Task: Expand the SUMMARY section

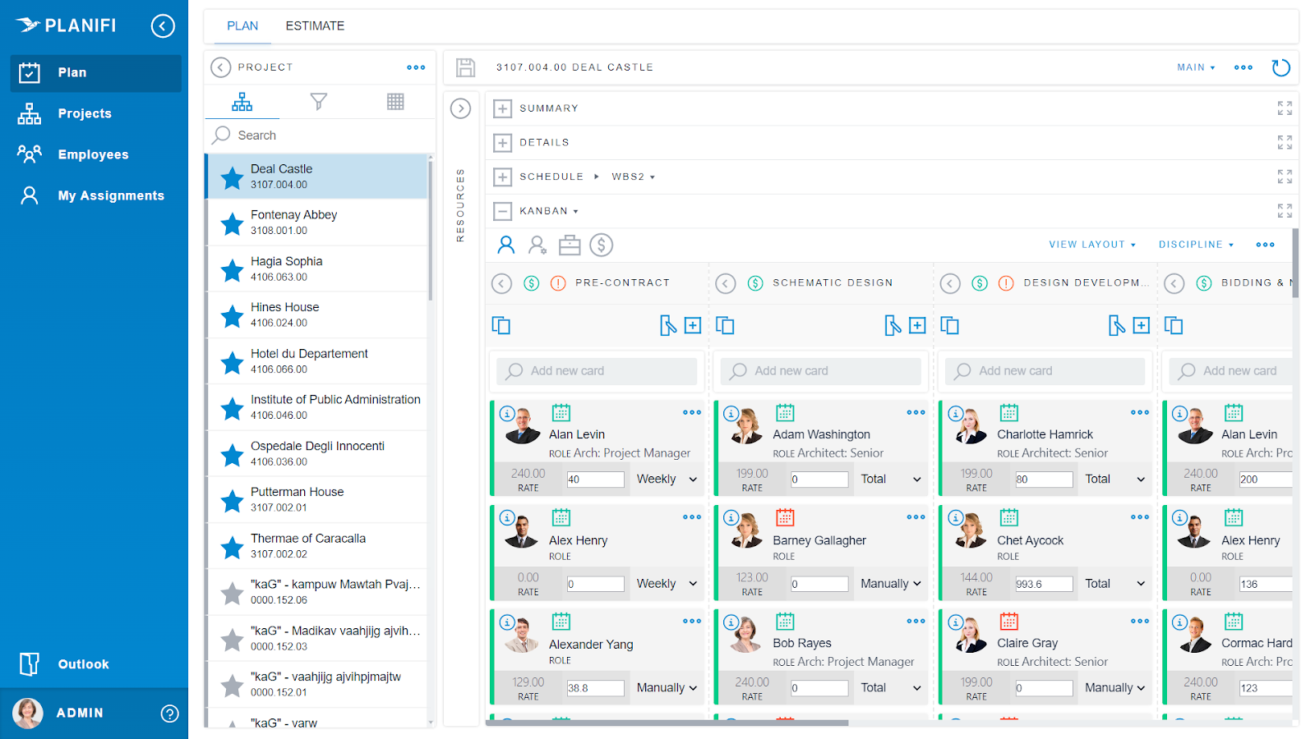Action: pos(502,108)
